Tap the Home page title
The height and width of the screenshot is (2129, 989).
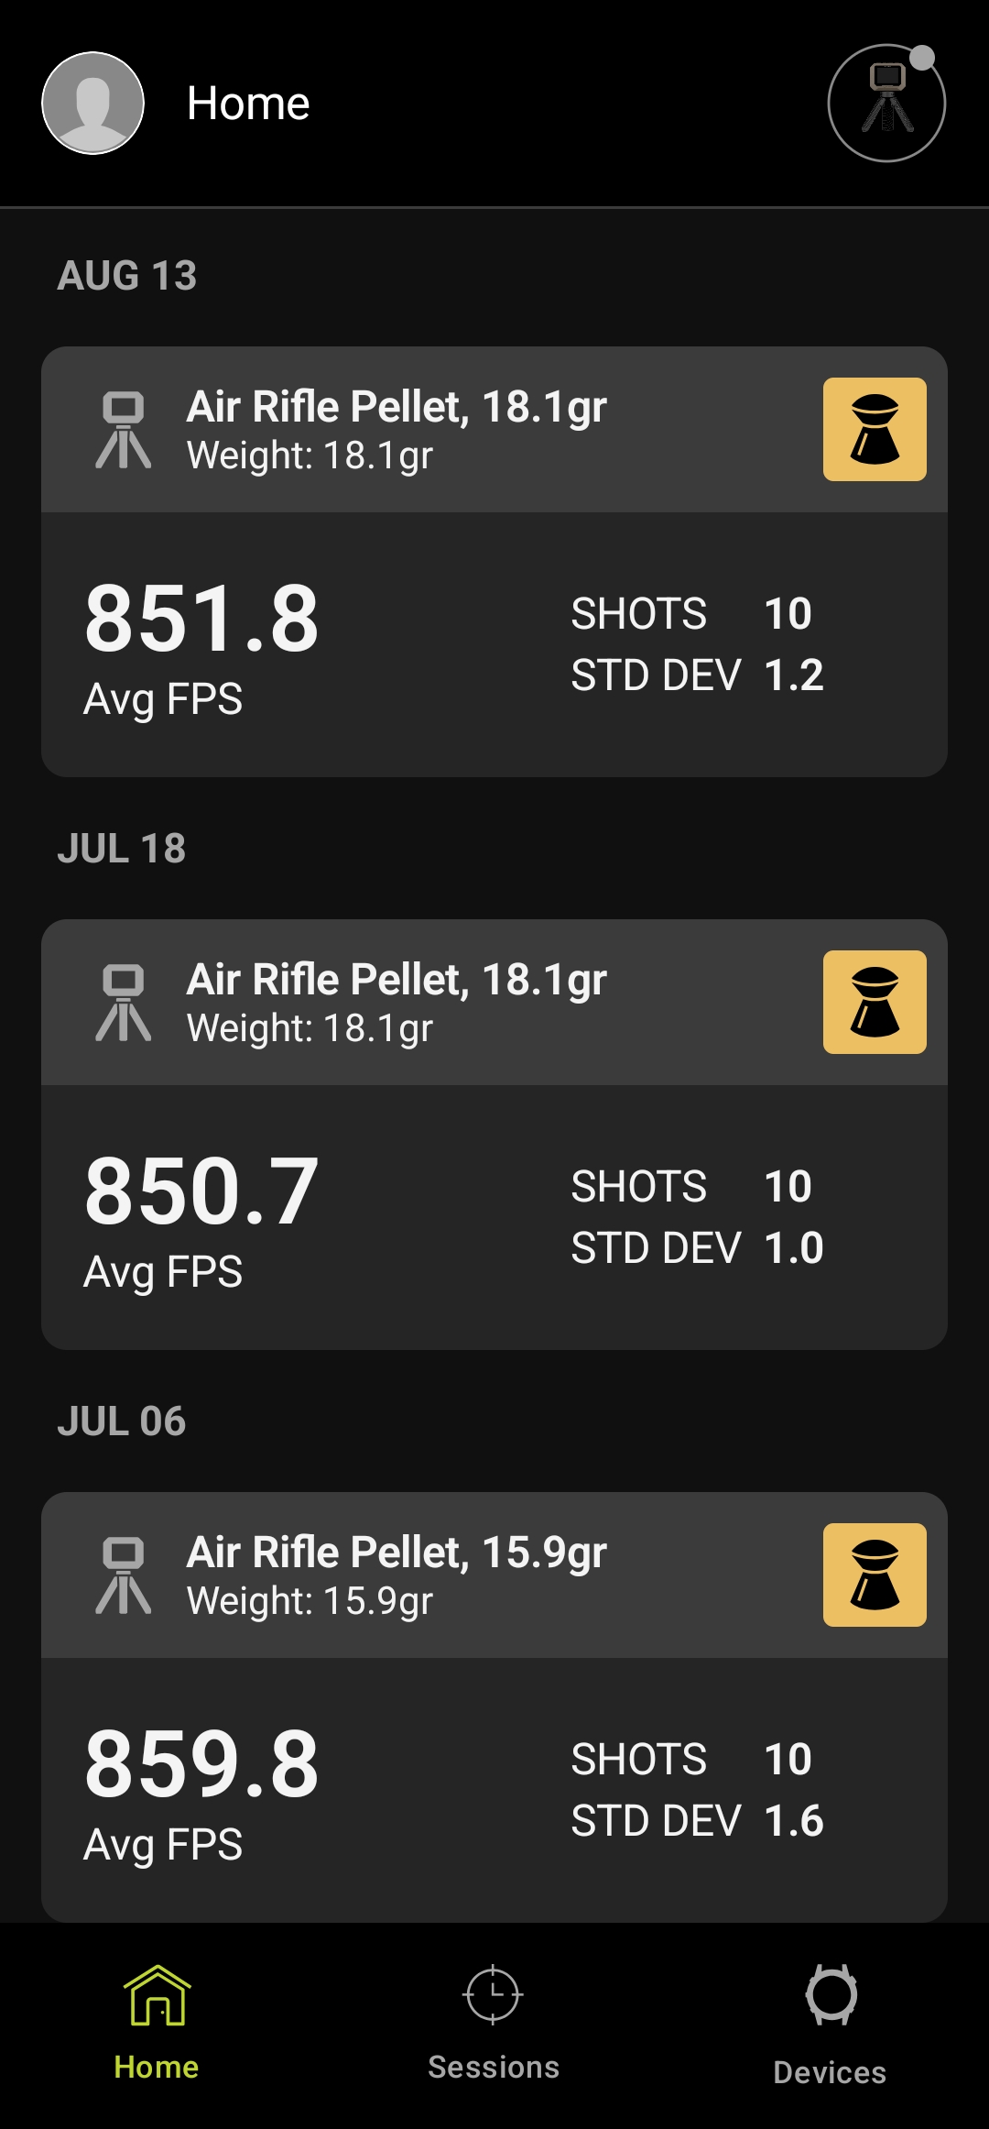pos(248,103)
